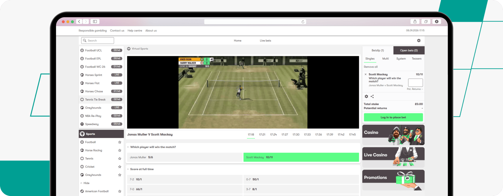This screenshot has width=503, height=196.
Task: Open About us link
Action: coord(151,31)
